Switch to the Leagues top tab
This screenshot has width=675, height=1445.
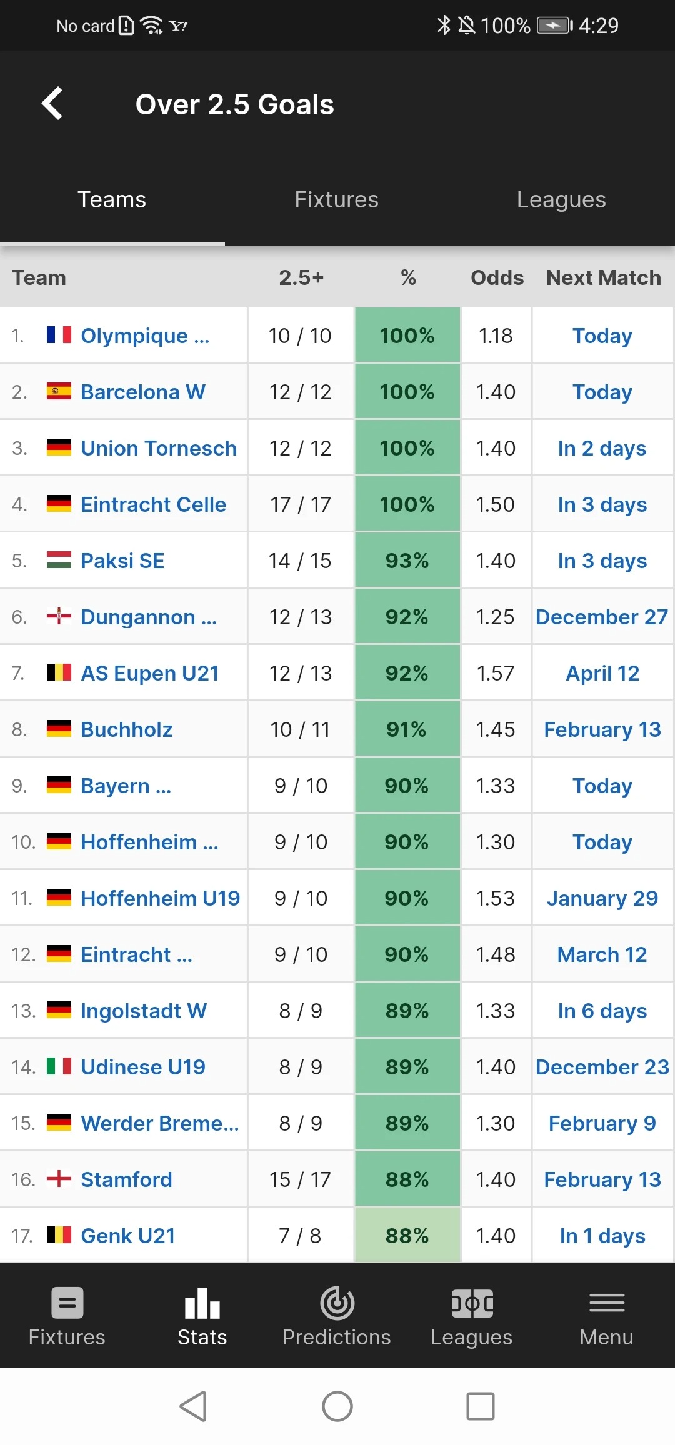pos(561,200)
